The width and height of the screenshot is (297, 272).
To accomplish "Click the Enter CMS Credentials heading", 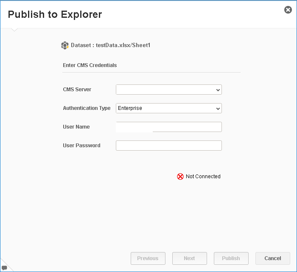I will click(x=90, y=65).
